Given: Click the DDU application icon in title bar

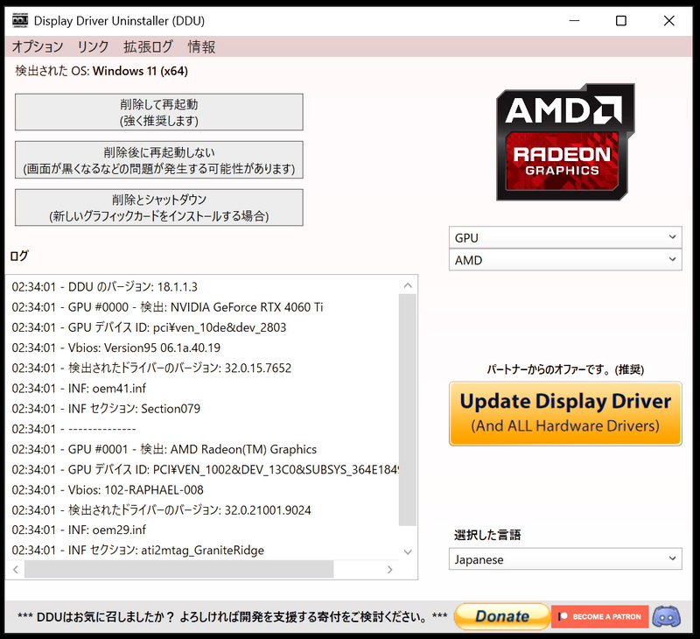Looking at the screenshot, I should click(x=19, y=19).
